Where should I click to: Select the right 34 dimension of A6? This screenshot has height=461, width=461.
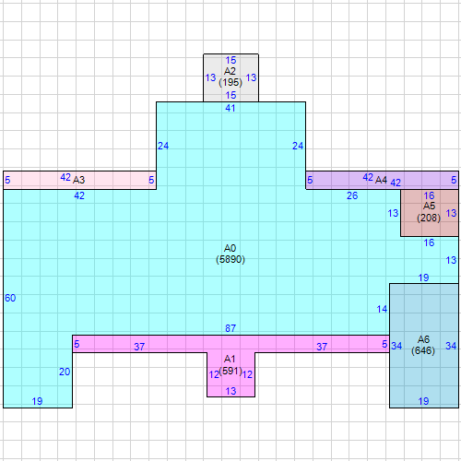coord(451,346)
